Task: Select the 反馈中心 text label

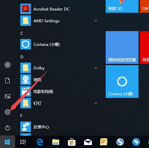Action: [41, 127]
